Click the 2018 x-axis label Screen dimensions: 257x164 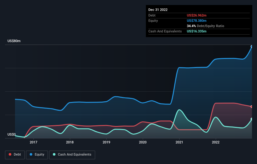click(70, 142)
